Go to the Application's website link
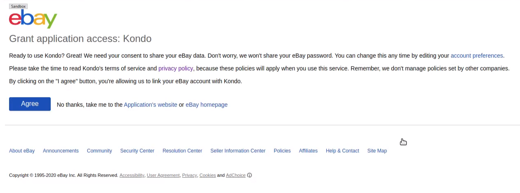This screenshot has height=193, width=520. click(151, 105)
